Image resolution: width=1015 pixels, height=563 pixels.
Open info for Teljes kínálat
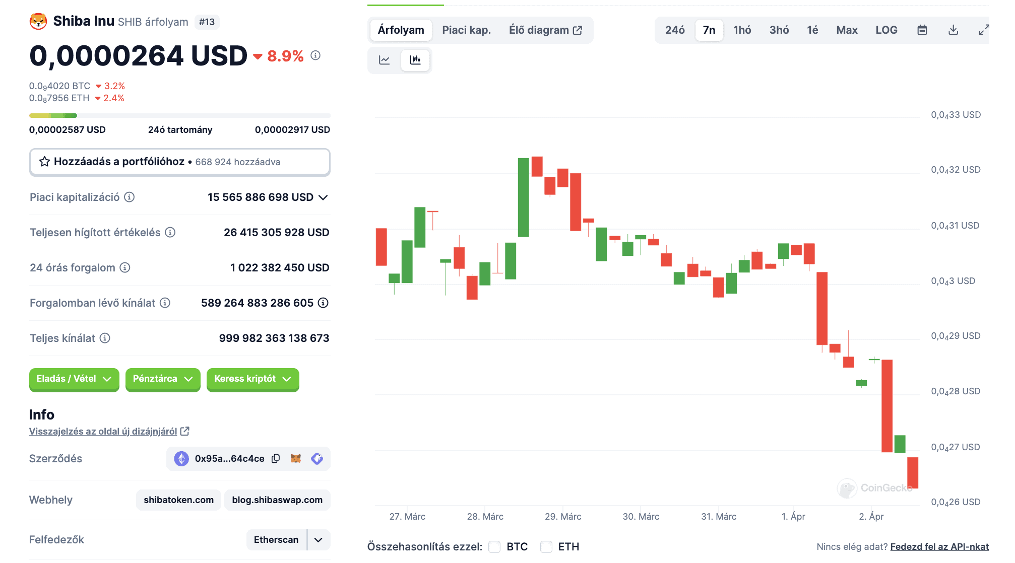point(105,338)
